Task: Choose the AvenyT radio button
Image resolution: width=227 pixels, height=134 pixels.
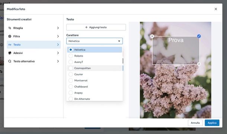Action: tap(71, 62)
